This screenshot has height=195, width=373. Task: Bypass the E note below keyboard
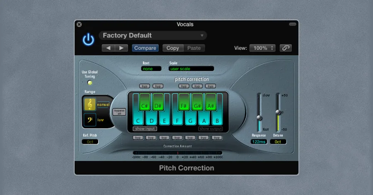tap(164, 138)
